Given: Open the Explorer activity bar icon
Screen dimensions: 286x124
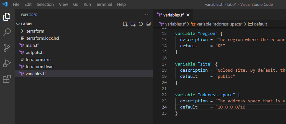Looking at the screenshot, I should click(7, 17).
